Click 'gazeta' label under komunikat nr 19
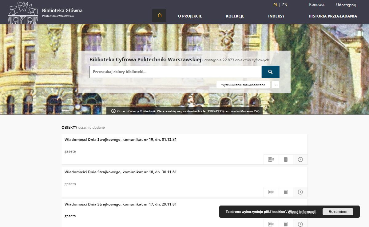Screen dimensions: 369x227 point(70,151)
